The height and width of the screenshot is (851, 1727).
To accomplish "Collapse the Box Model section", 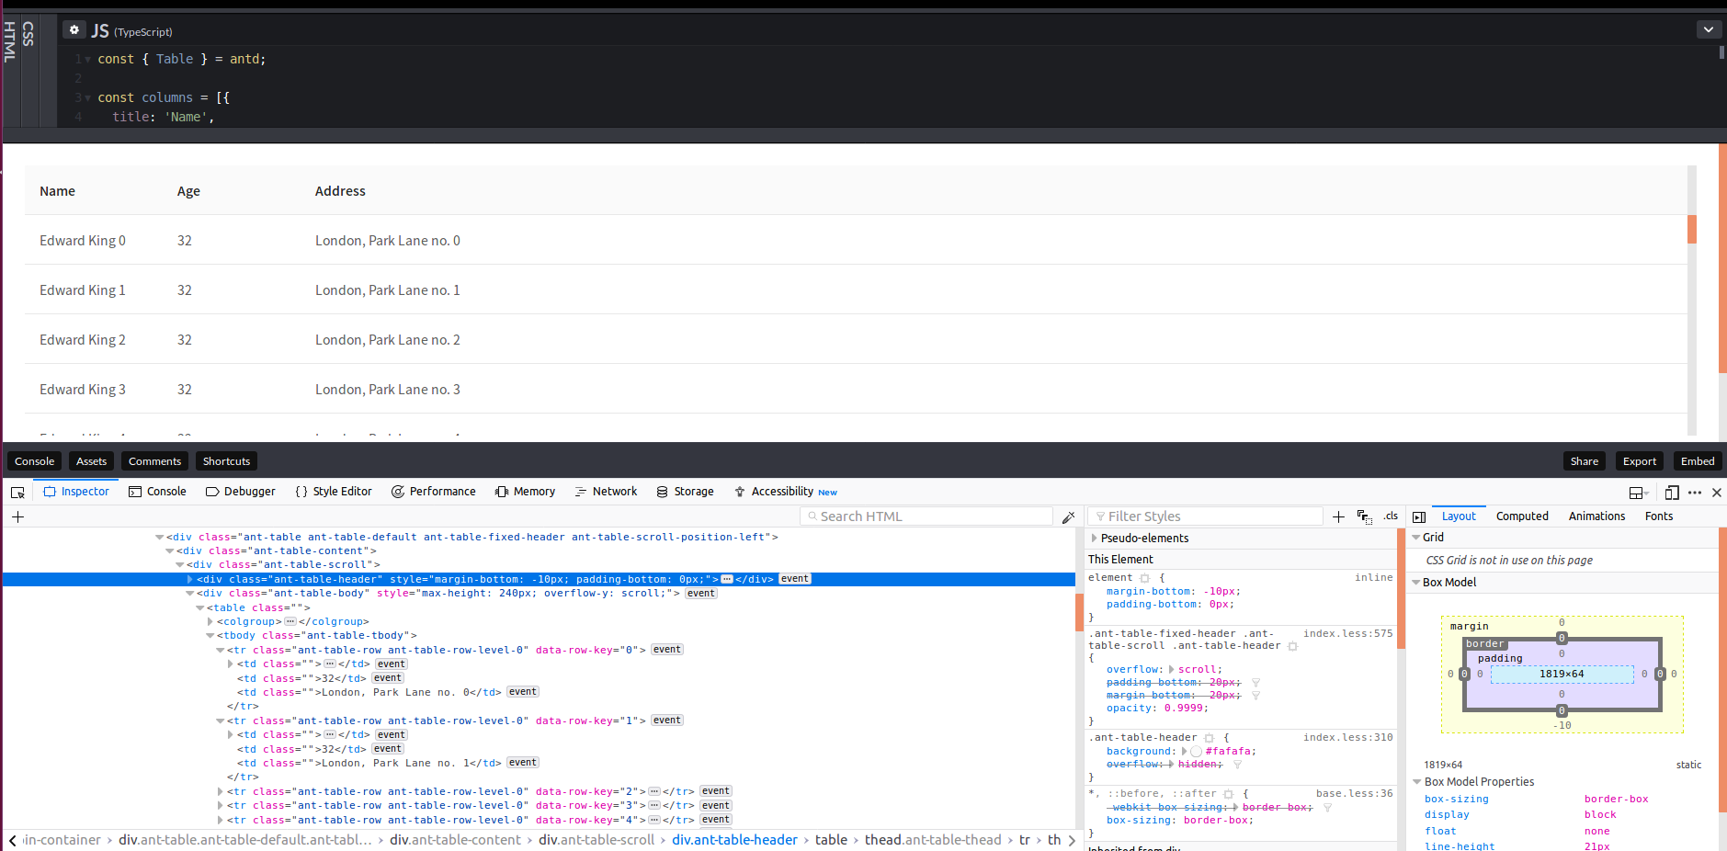I will coord(1416,583).
